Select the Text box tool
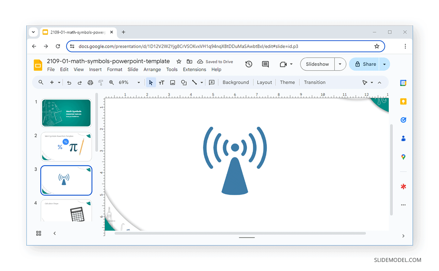 pos(162,82)
